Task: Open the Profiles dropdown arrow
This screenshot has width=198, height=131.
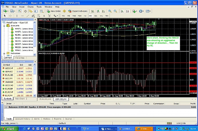Action: pos(15,11)
